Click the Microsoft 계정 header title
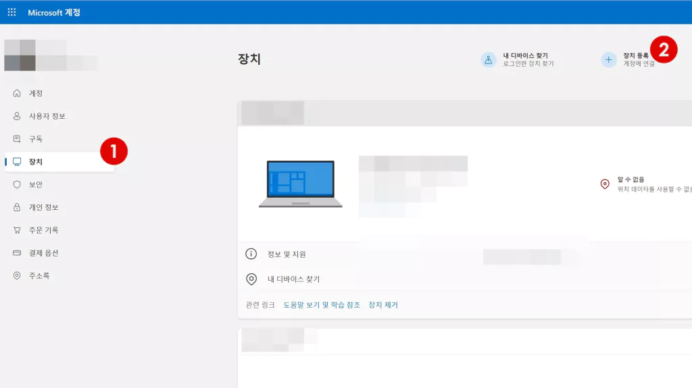Image resolution: width=692 pixels, height=388 pixels. pos(54,12)
